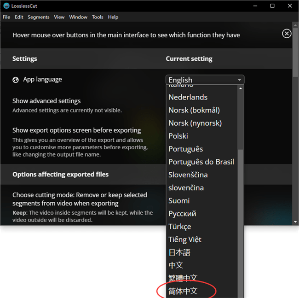299x298 pixels.
Task: Select Nederlands language option
Action: coord(188,97)
